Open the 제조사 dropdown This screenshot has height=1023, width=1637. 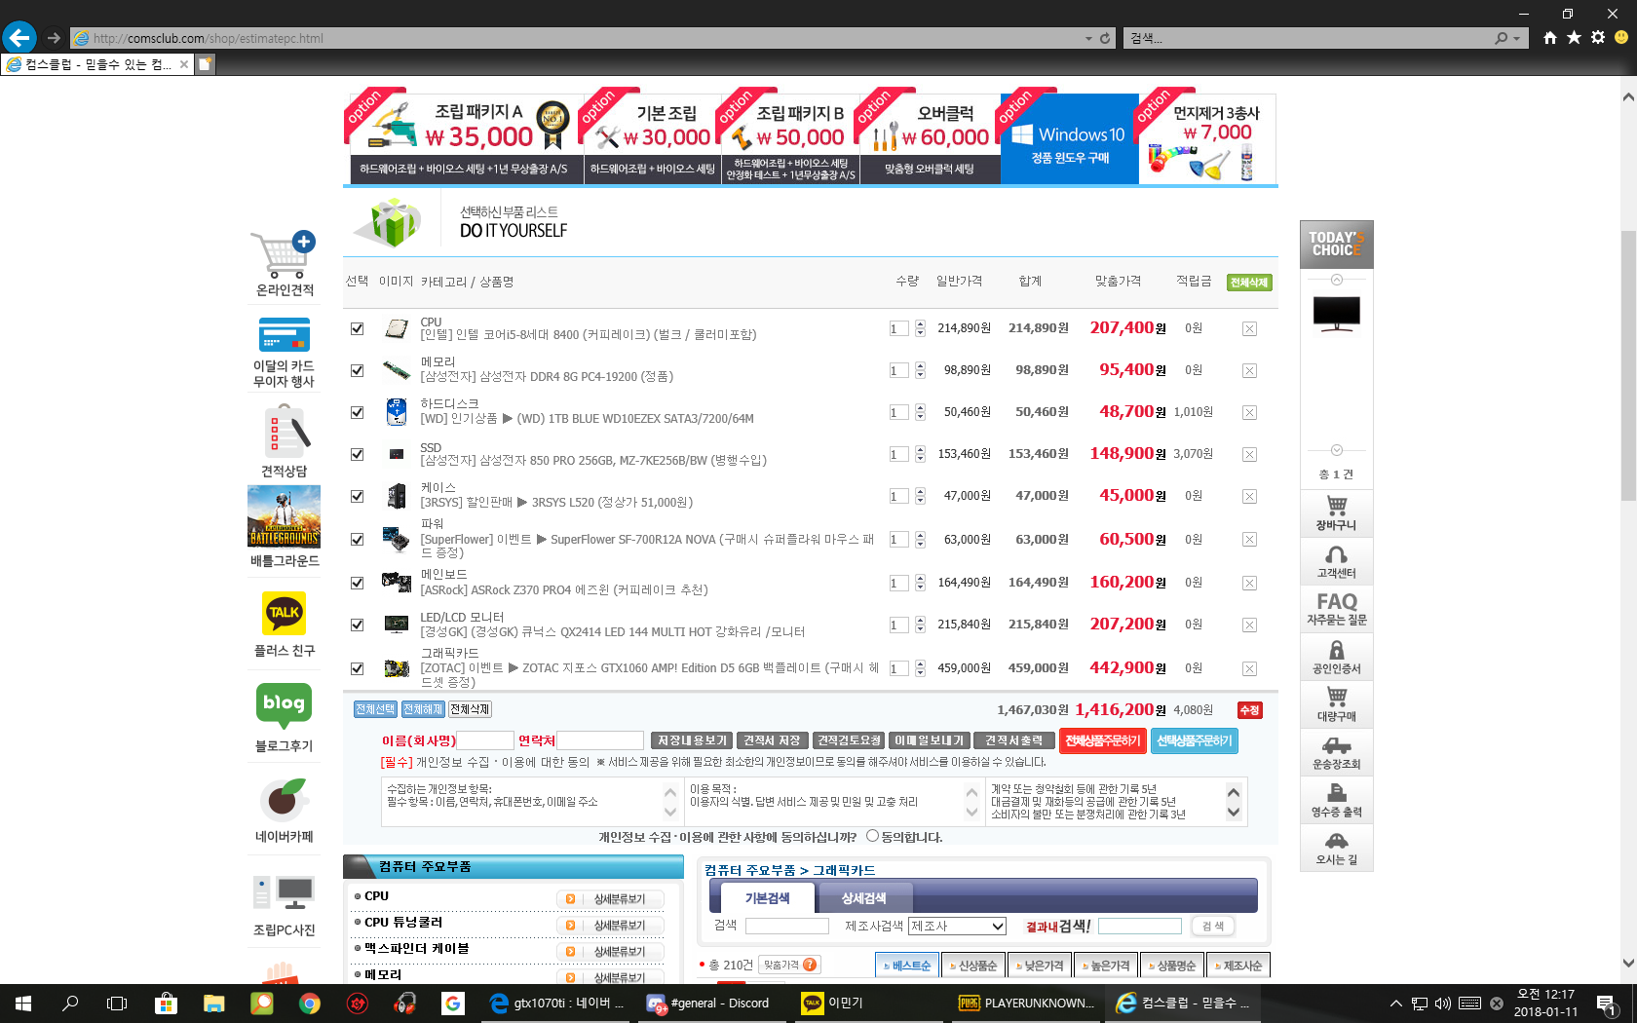pyautogui.click(x=958, y=927)
